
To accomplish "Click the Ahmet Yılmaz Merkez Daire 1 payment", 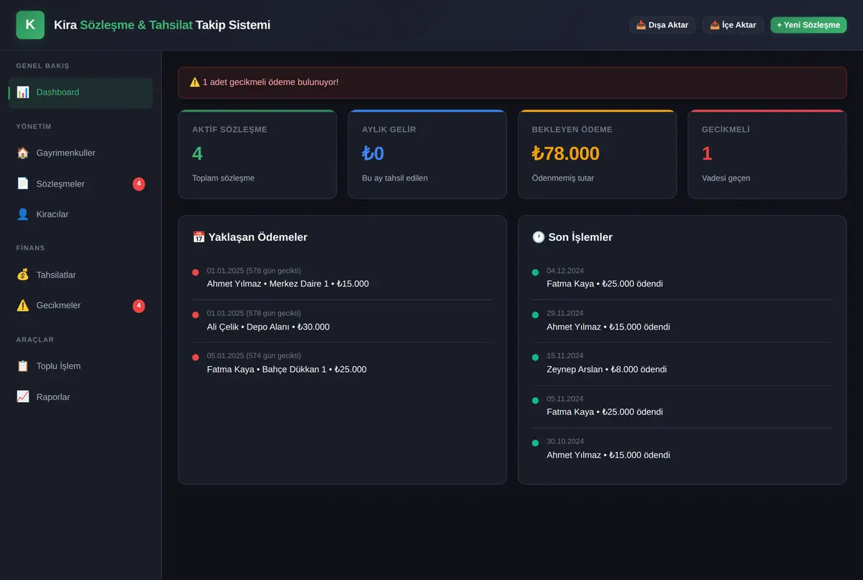I will [x=342, y=278].
